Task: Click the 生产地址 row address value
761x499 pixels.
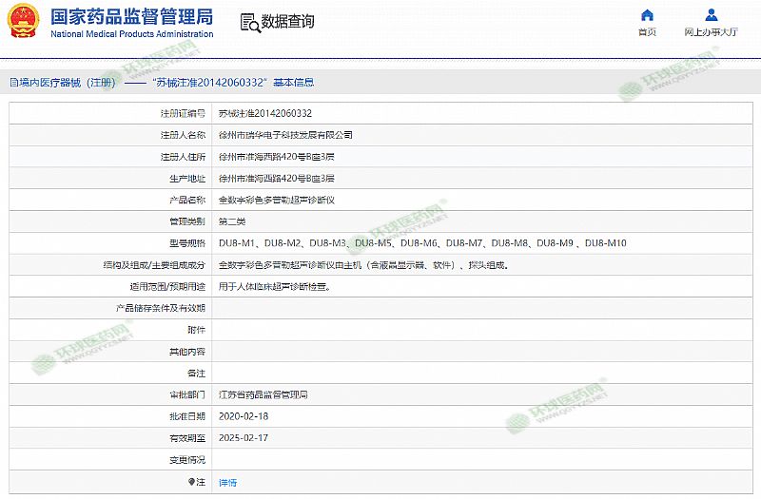Action: (x=277, y=178)
